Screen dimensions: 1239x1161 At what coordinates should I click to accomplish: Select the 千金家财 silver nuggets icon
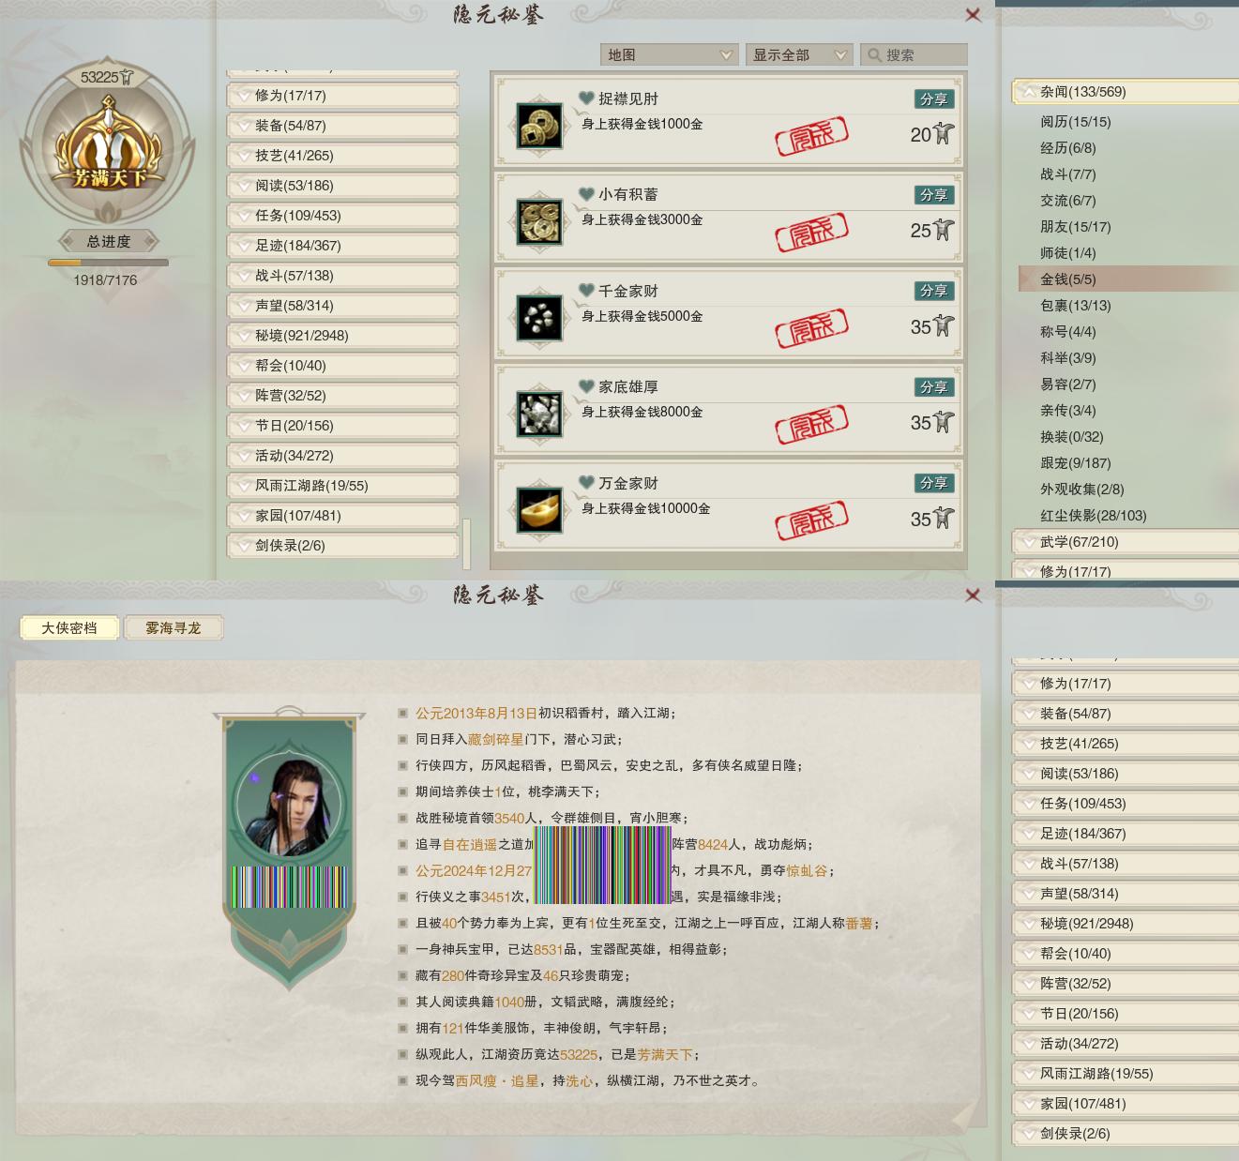tap(539, 318)
